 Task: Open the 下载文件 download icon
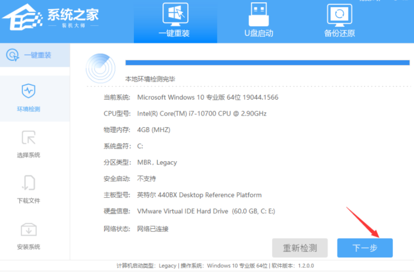[x=28, y=183]
